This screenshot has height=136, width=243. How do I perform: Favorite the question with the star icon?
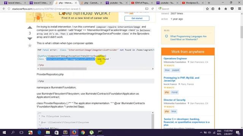click(30, 45)
